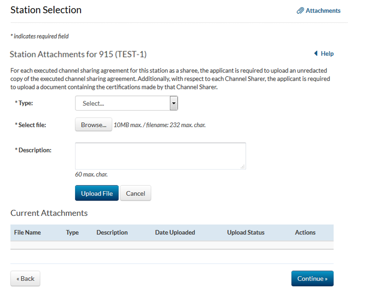365x293 pixels.
Task: Click the '* Description:' field label
Action: point(33,150)
